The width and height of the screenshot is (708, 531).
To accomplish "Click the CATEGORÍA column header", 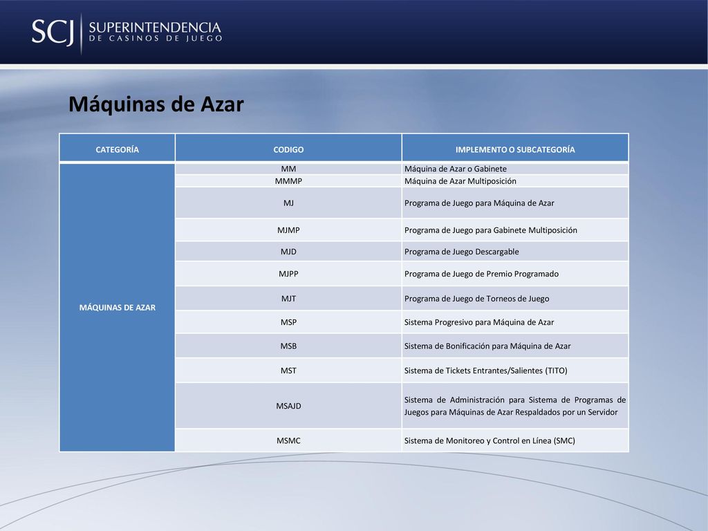I will tap(117, 149).
